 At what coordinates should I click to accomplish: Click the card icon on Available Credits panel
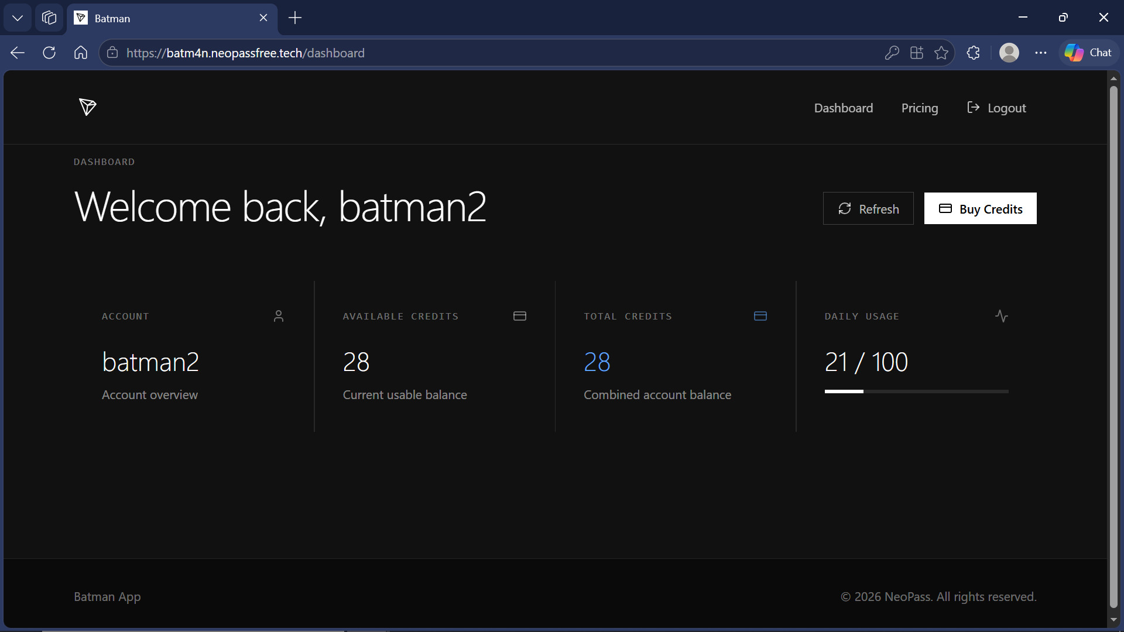[520, 316]
